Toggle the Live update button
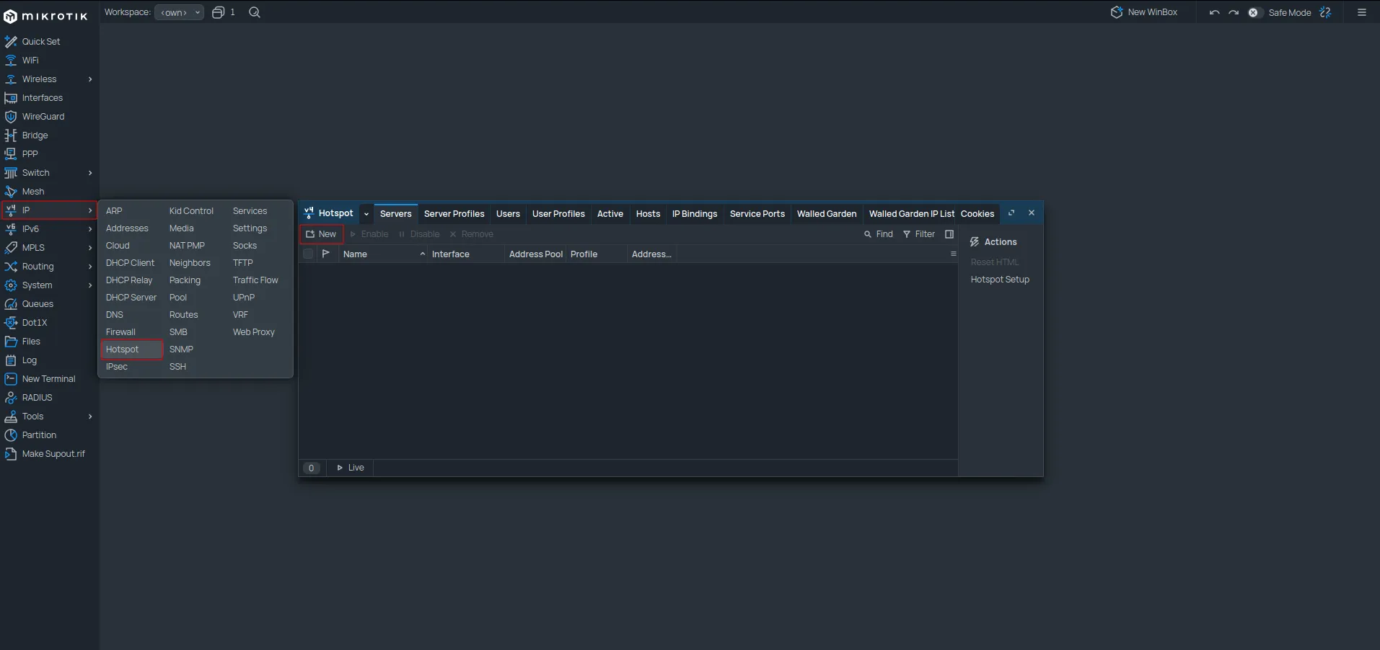This screenshot has height=650, width=1380. pos(351,468)
